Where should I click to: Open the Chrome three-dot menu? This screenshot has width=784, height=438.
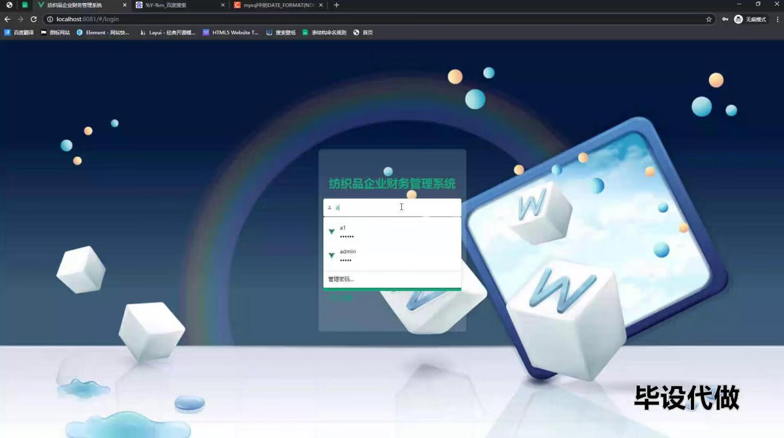[x=777, y=19]
